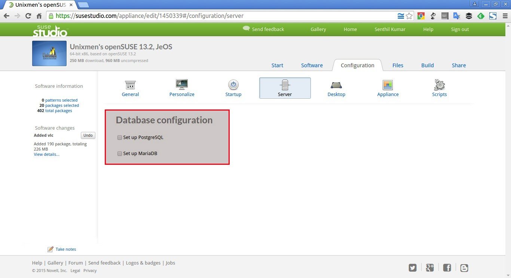This screenshot has height=278, width=511.
Task: Open footer Jobs link
Action: [170, 263]
